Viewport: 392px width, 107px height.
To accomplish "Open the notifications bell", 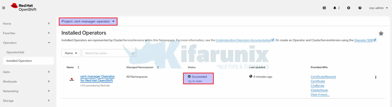I will (336, 8).
